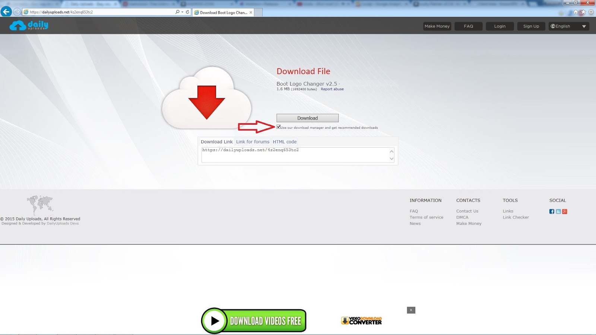Image resolution: width=596 pixels, height=335 pixels.
Task: Open the footer FAQ link
Action: point(414,211)
